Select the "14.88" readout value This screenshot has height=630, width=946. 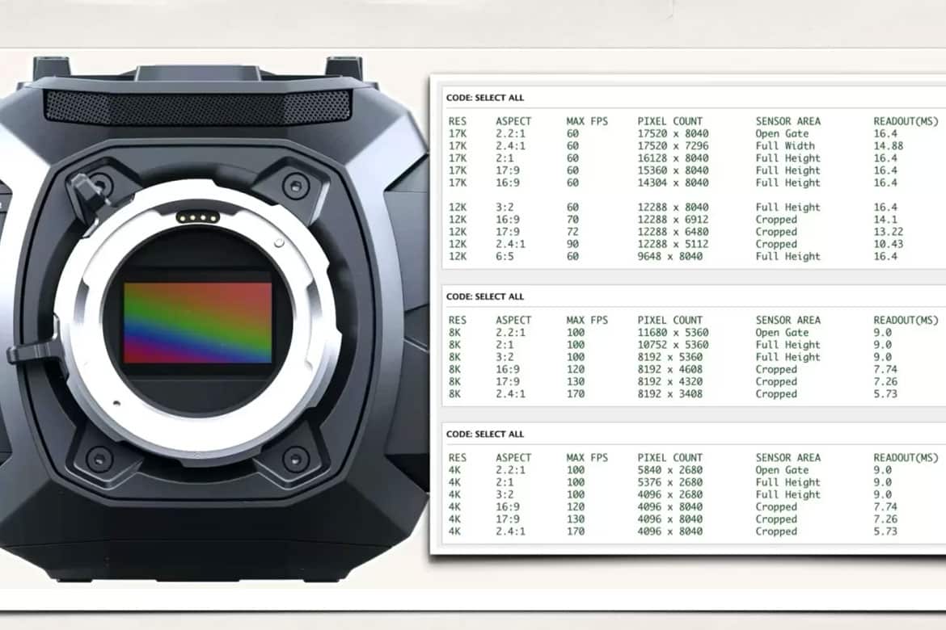pyautogui.click(x=888, y=146)
